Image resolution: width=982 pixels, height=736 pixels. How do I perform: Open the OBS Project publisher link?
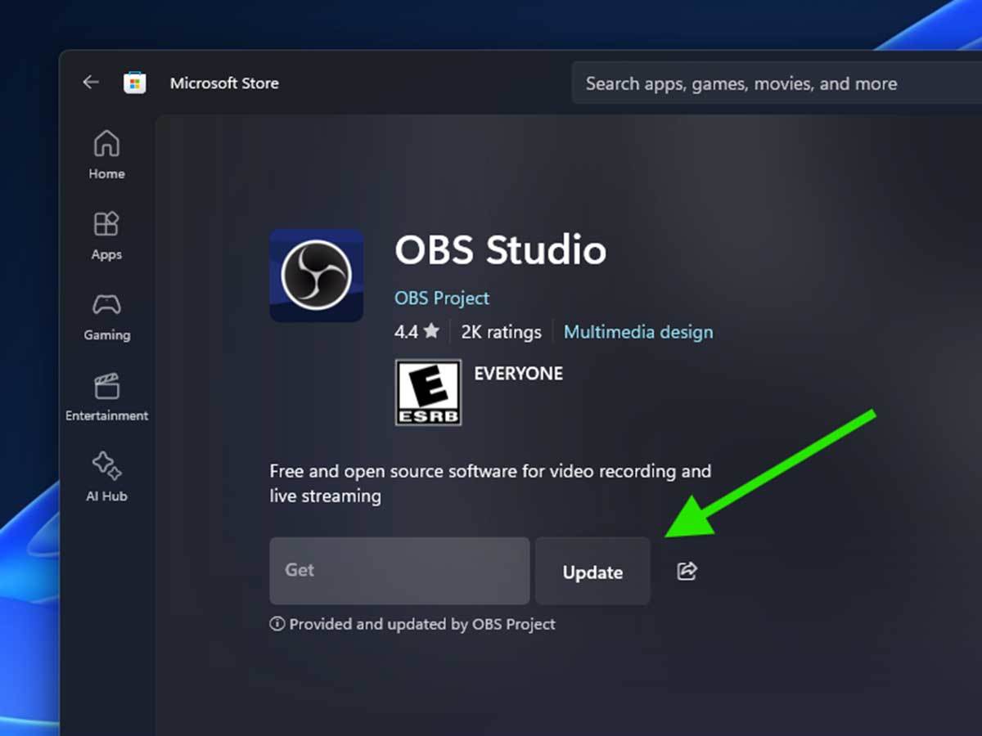point(442,298)
